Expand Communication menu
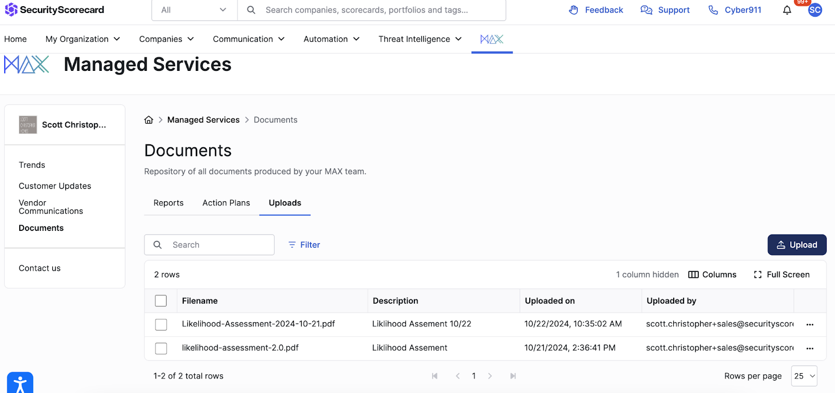The image size is (835, 393). click(x=248, y=39)
